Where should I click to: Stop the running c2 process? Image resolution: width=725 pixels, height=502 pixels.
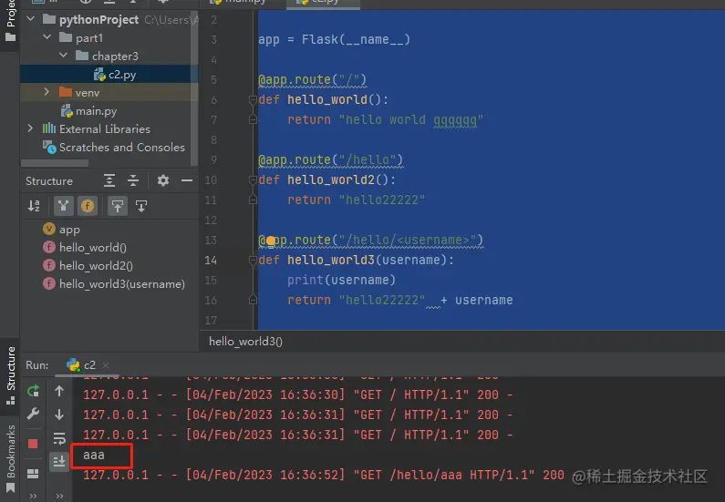point(33,444)
